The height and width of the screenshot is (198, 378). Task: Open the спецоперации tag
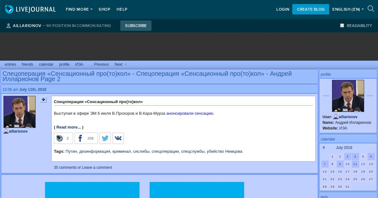click(x=165, y=151)
